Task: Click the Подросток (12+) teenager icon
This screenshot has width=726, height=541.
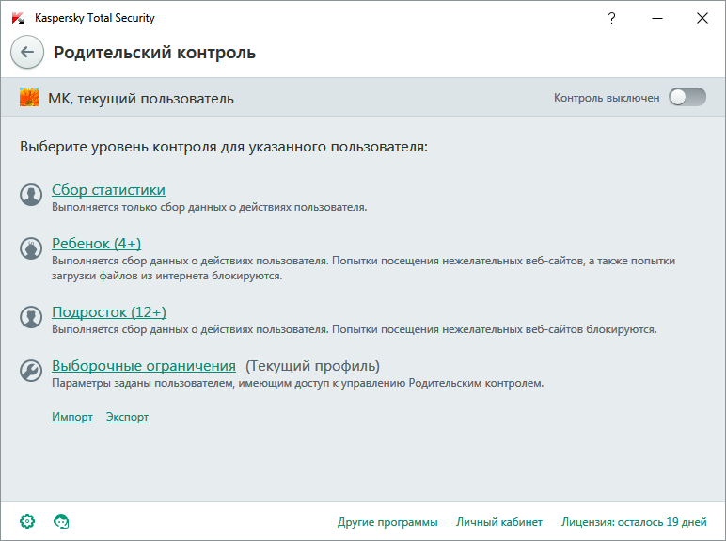Action: 31,317
